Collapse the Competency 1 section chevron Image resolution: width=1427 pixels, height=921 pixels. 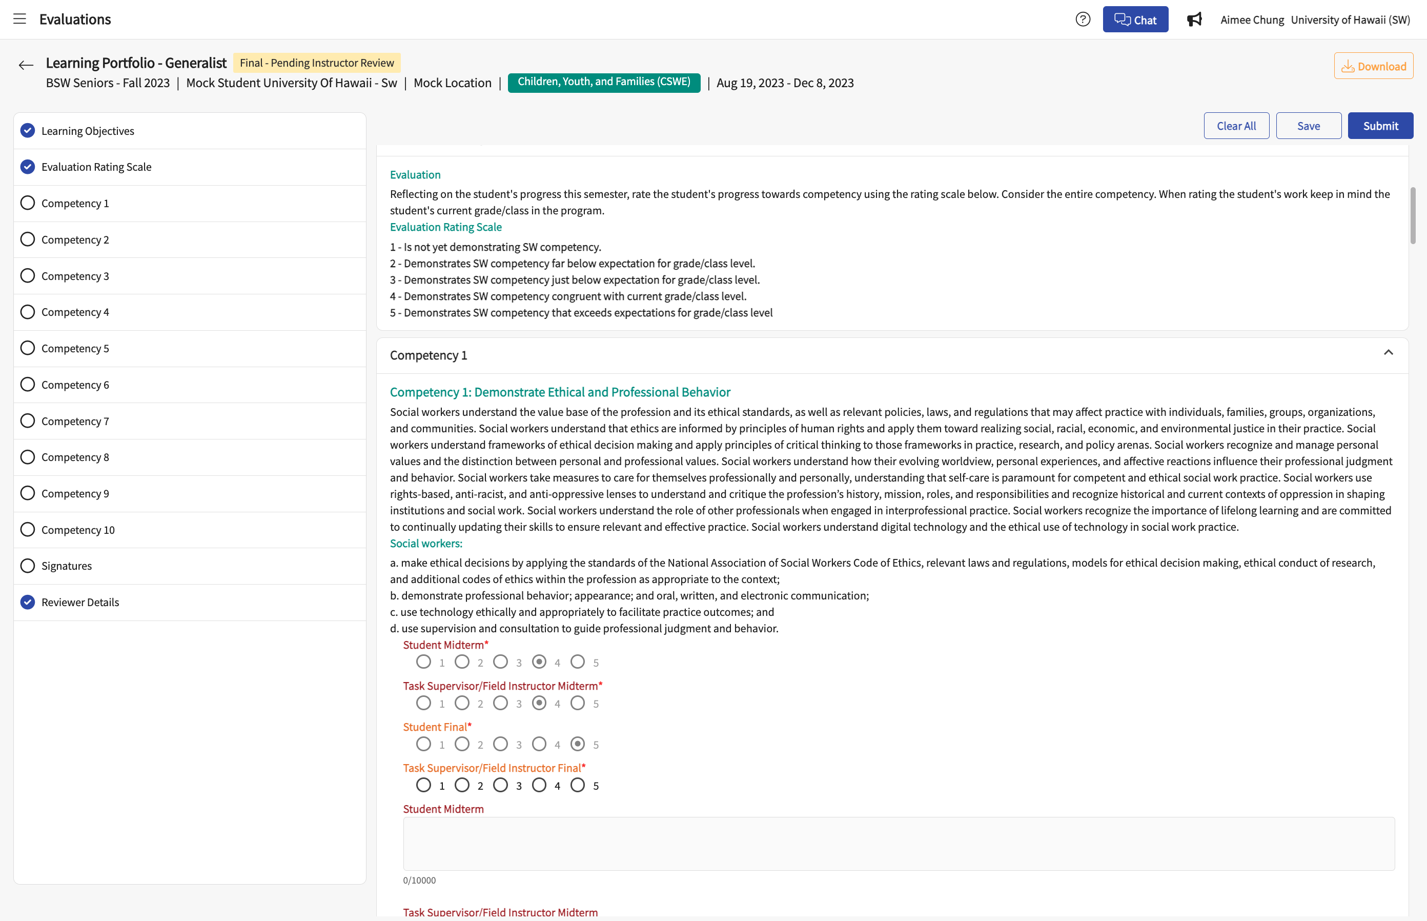click(x=1388, y=353)
